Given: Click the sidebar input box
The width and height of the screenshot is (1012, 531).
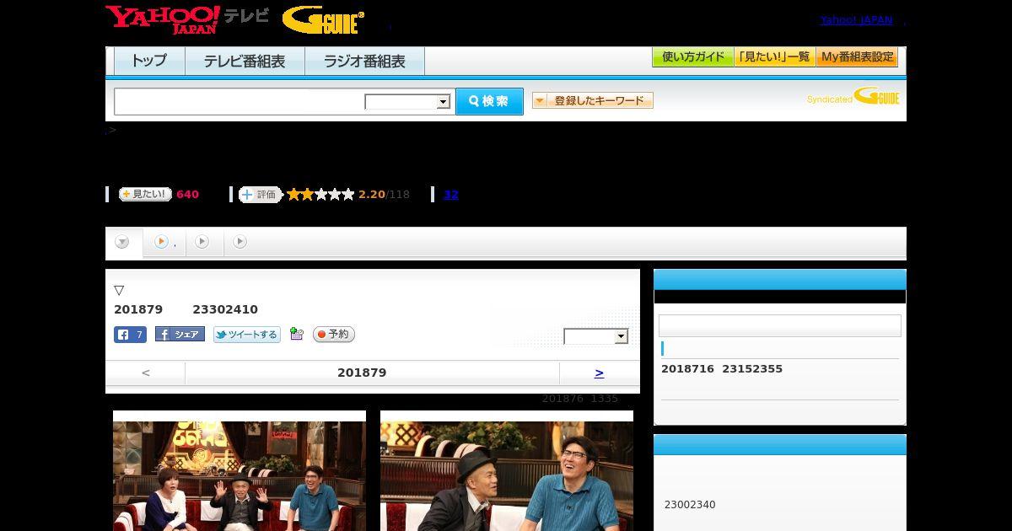Looking at the screenshot, I should [780, 326].
